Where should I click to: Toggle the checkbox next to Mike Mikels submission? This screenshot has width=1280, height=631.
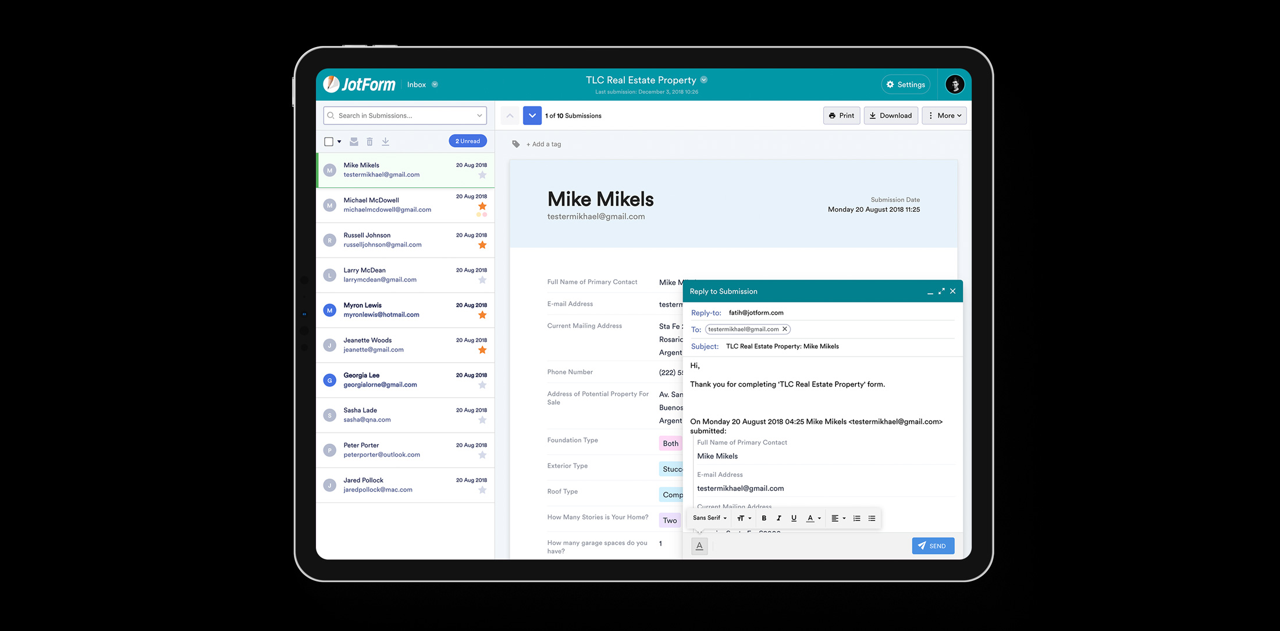(330, 170)
